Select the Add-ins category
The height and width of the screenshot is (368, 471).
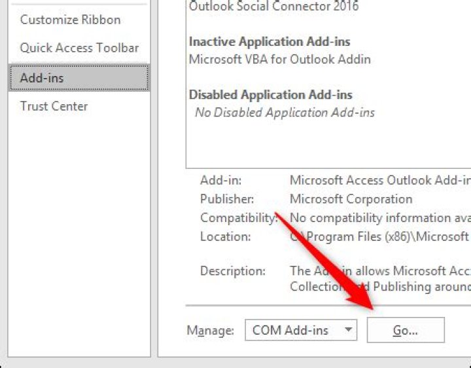[x=79, y=78]
